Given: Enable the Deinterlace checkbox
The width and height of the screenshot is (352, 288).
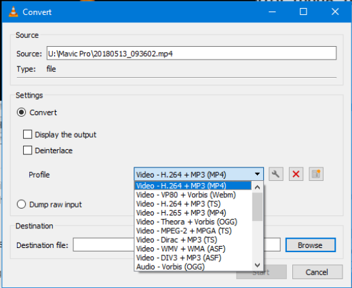Looking at the screenshot, I should pyautogui.click(x=27, y=150).
